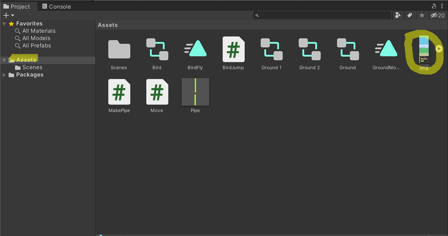448x236 pixels.
Task: Select the Ground 2 animator controller
Action: 309,50
